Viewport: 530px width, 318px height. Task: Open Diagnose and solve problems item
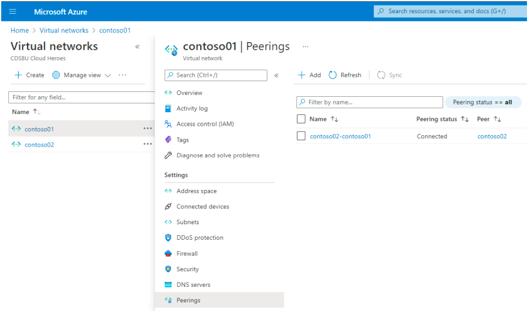[217, 155]
